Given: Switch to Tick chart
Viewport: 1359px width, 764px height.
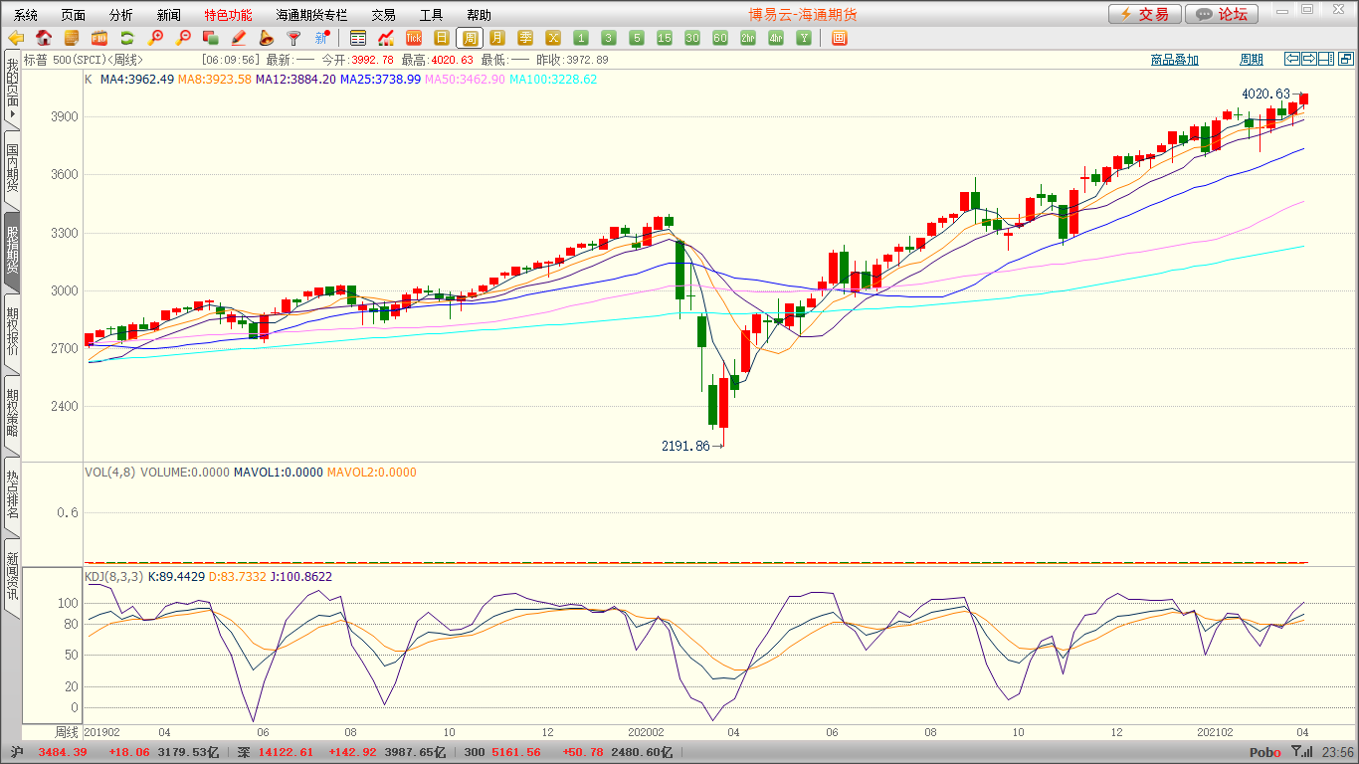Looking at the screenshot, I should click(x=414, y=38).
